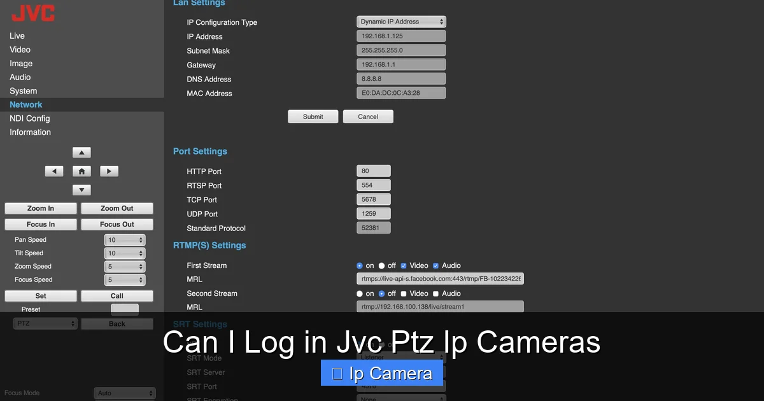The width and height of the screenshot is (764, 401).
Task: Open the PTZ dropdown
Action: [45, 323]
